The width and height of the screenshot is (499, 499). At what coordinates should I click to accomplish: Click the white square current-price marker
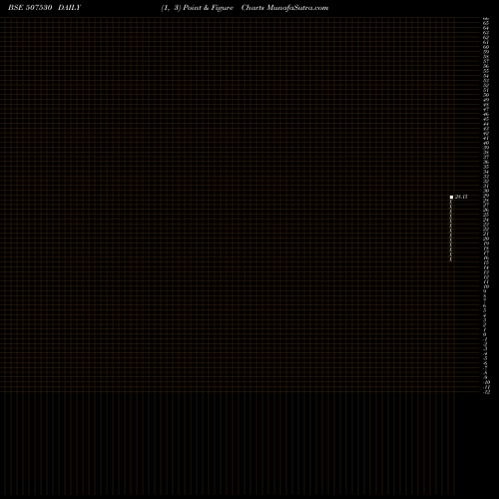click(x=451, y=197)
